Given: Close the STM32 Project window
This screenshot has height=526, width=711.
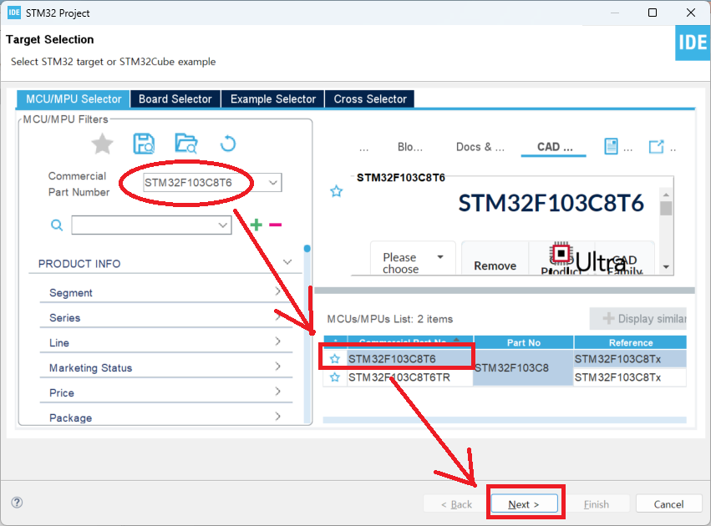Looking at the screenshot, I should point(691,13).
